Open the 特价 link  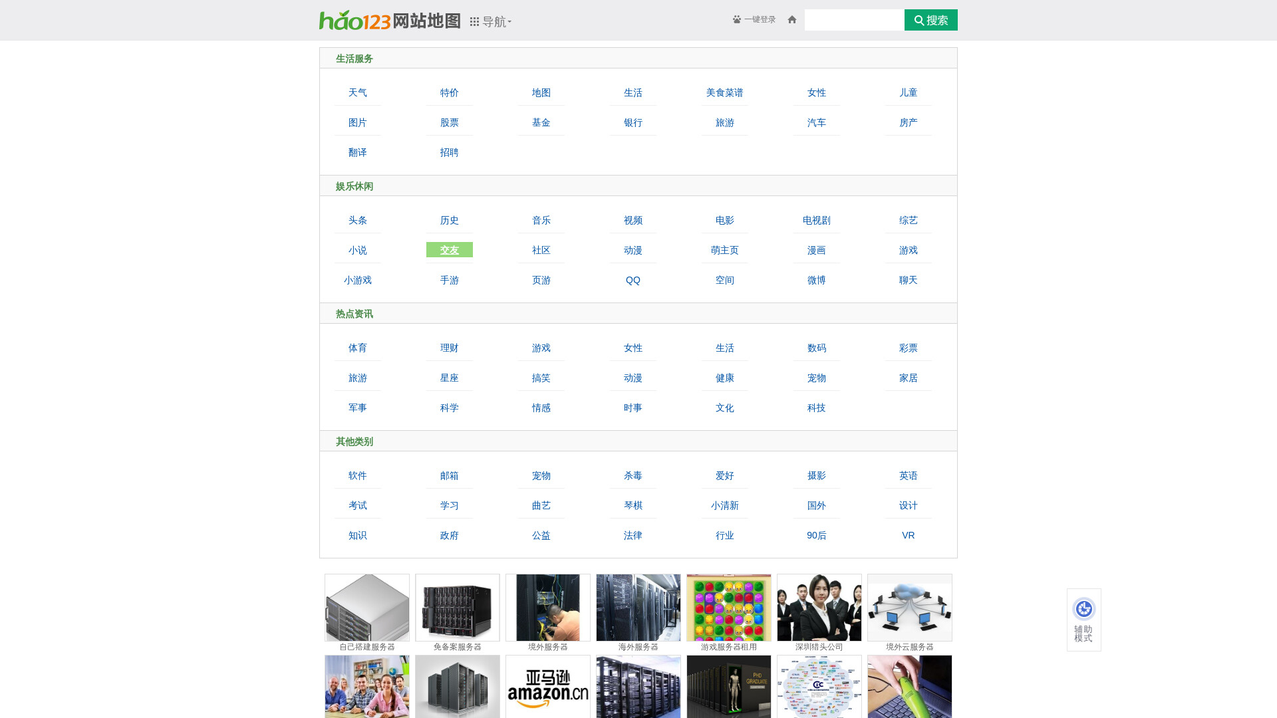click(x=450, y=92)
